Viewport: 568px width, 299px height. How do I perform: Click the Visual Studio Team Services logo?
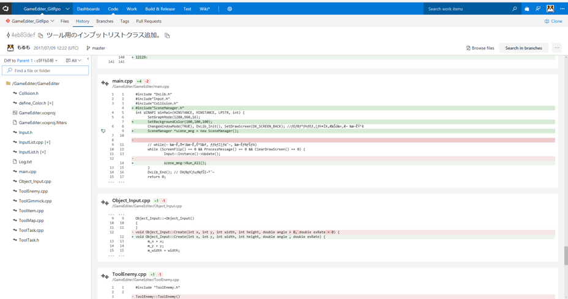point(6,9)
